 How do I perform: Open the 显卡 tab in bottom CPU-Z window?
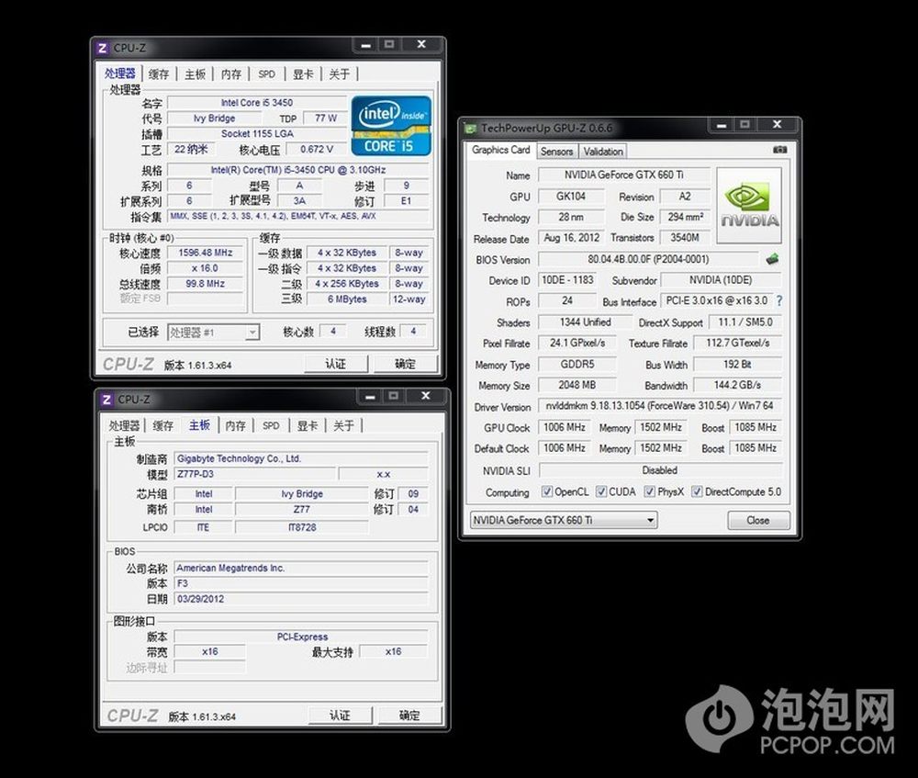308,426
